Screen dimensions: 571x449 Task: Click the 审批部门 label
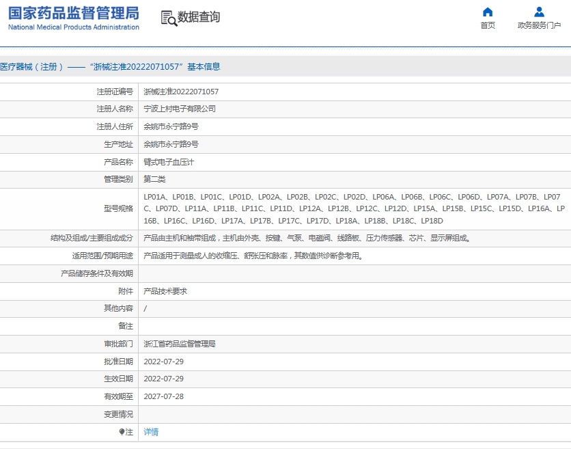pyautogui.click(x=118, y=344)
